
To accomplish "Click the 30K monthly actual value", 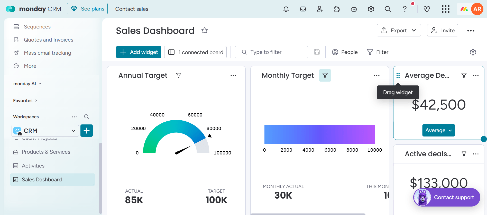I will tap(283, 196).
